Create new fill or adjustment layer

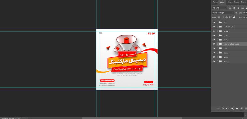click(x=232, y=109)
